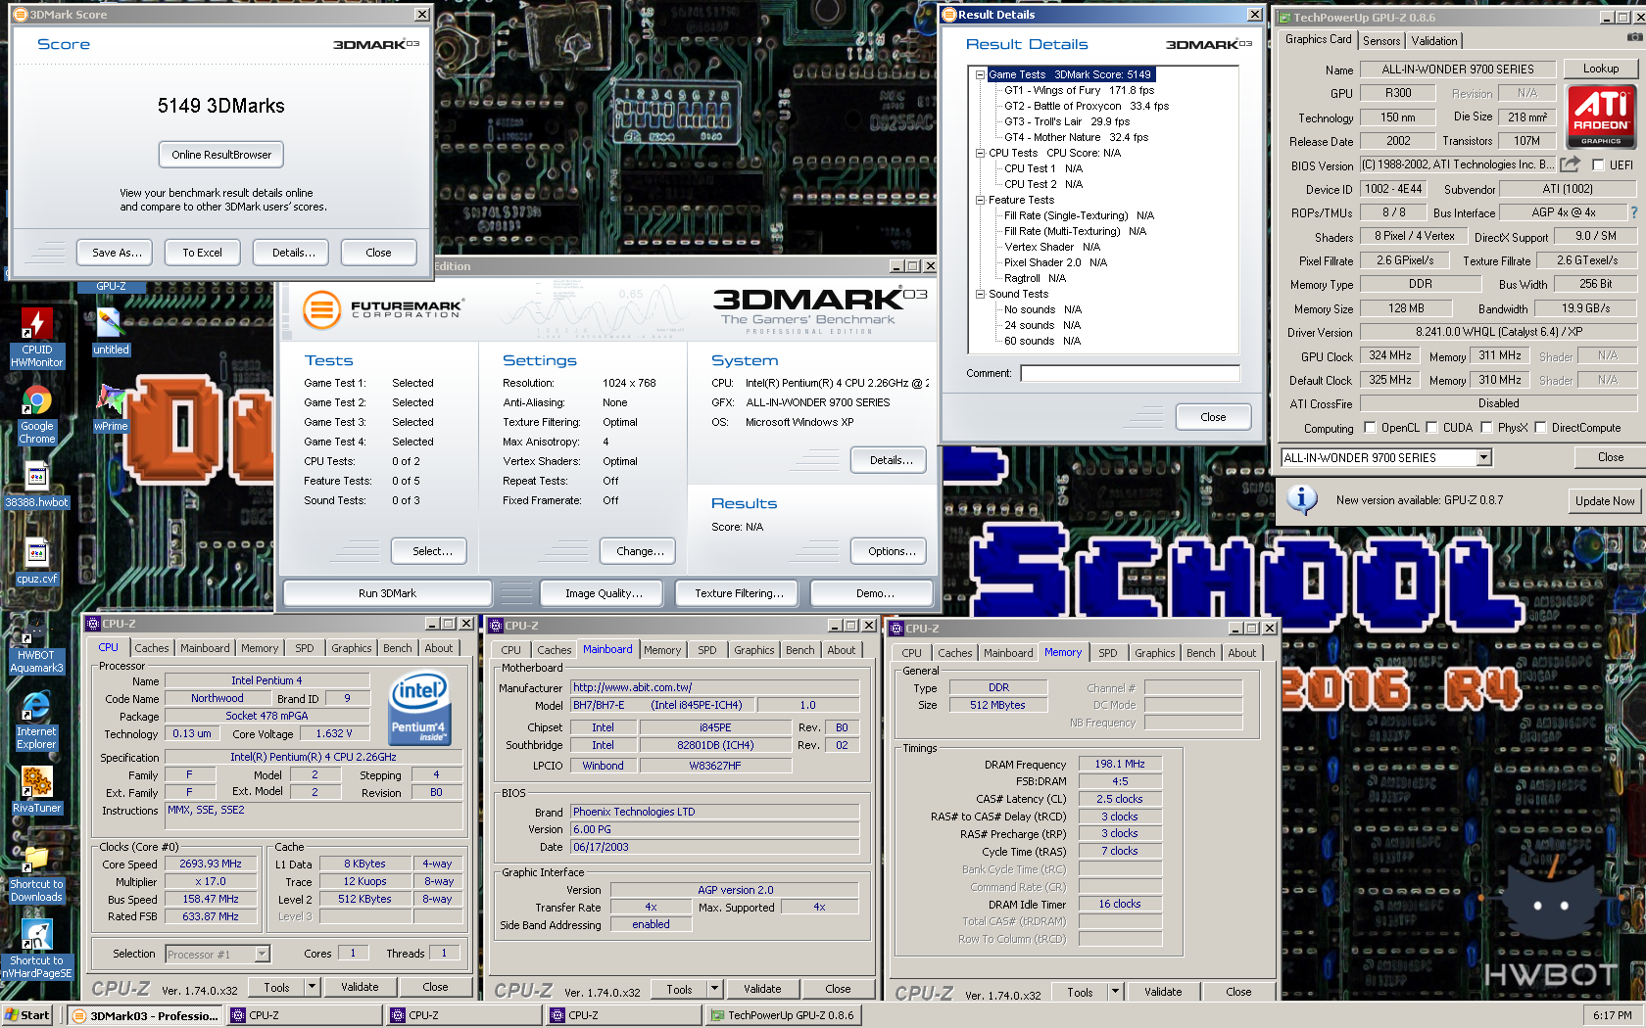
Task: Click Change under 3DMark03 Settings
Action: (x=639, y=551)
